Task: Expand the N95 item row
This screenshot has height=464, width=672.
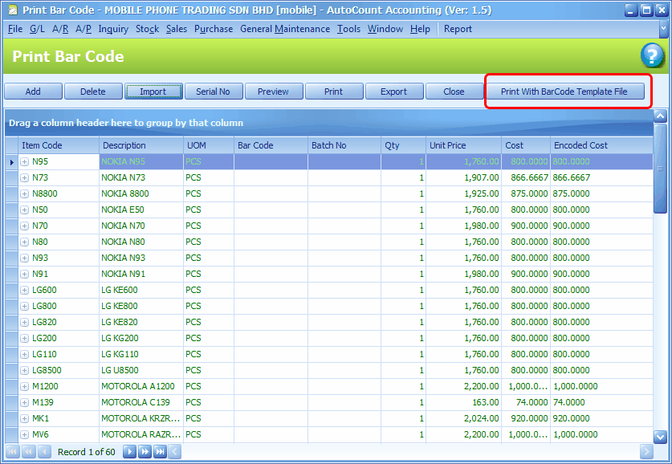Action: (24, 162)
